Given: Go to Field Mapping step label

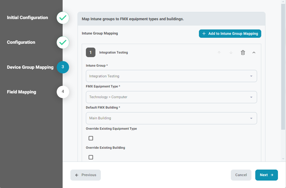Looking at the screenshot, I should pos(21,92).
